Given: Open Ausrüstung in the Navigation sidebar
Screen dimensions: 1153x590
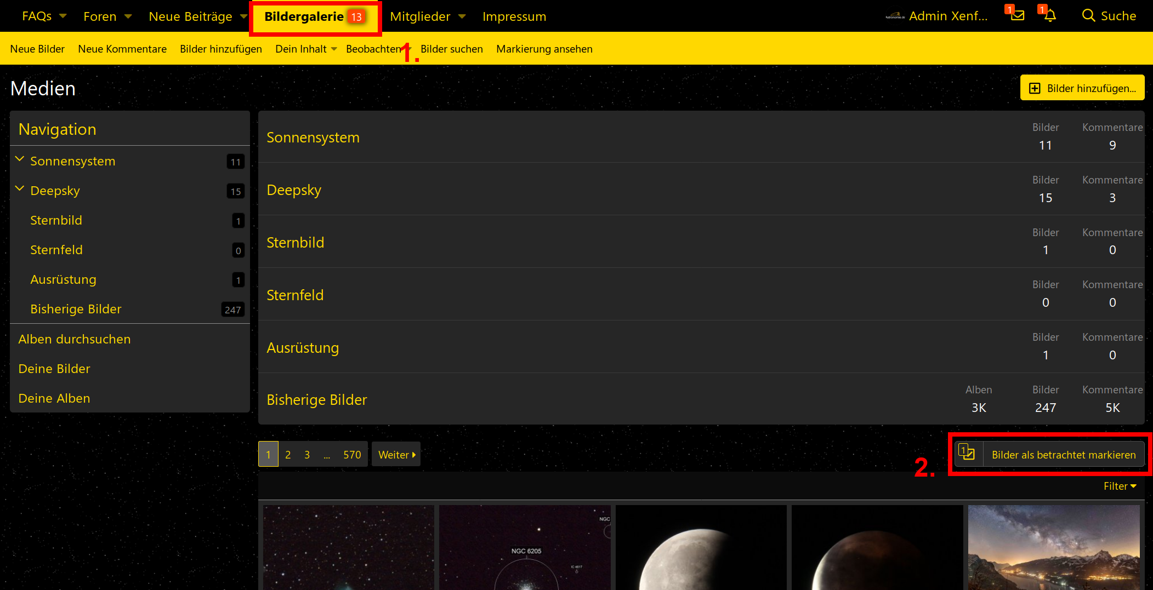Looking at the screenshot, I should click(63, 279).
